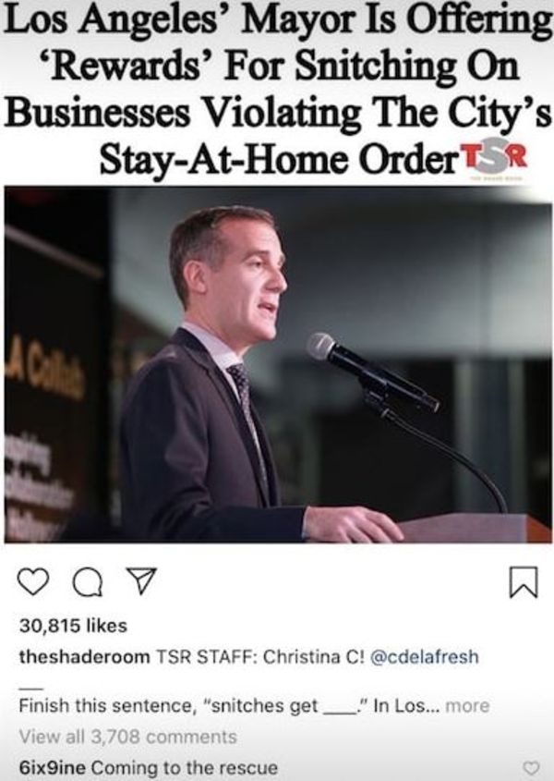554x781 pixels.
Task: Expand caption with 'more' link
Action: 467,706
